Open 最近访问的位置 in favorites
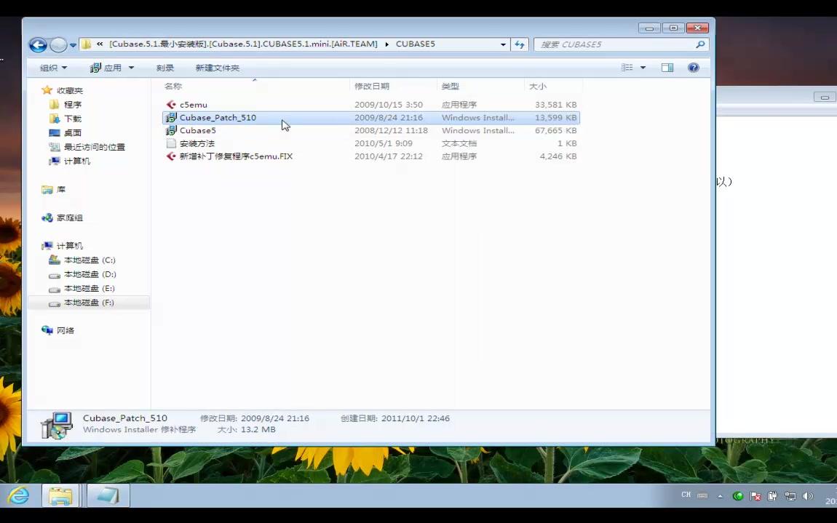The width and height of the screenshot is (837, 523). click(x=95, y=147)
